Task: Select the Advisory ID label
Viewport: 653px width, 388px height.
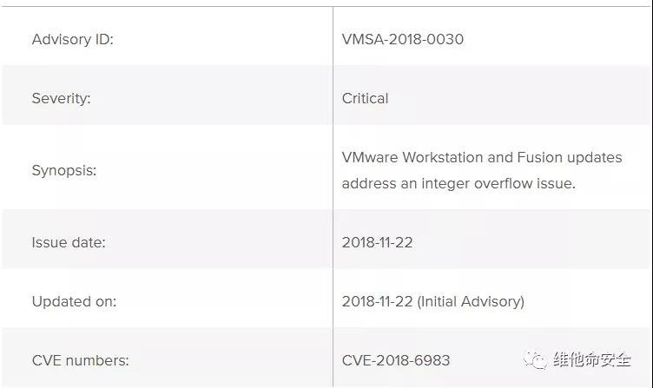Action: coord(73,39)
